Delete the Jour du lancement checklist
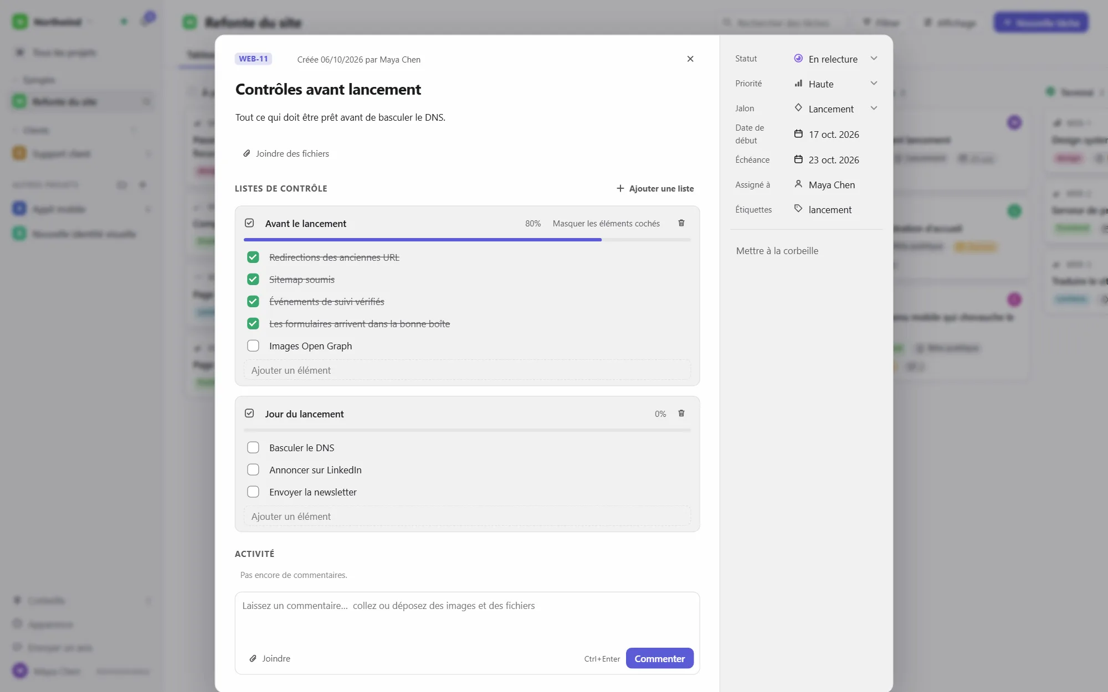 point(681,414)
